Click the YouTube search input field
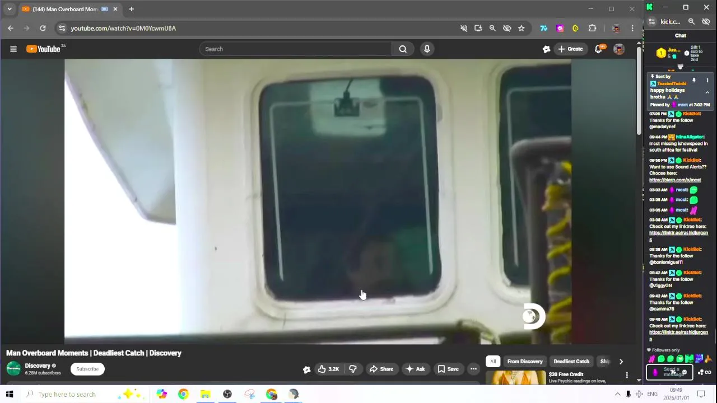717x403 pixels. [295, 49]
